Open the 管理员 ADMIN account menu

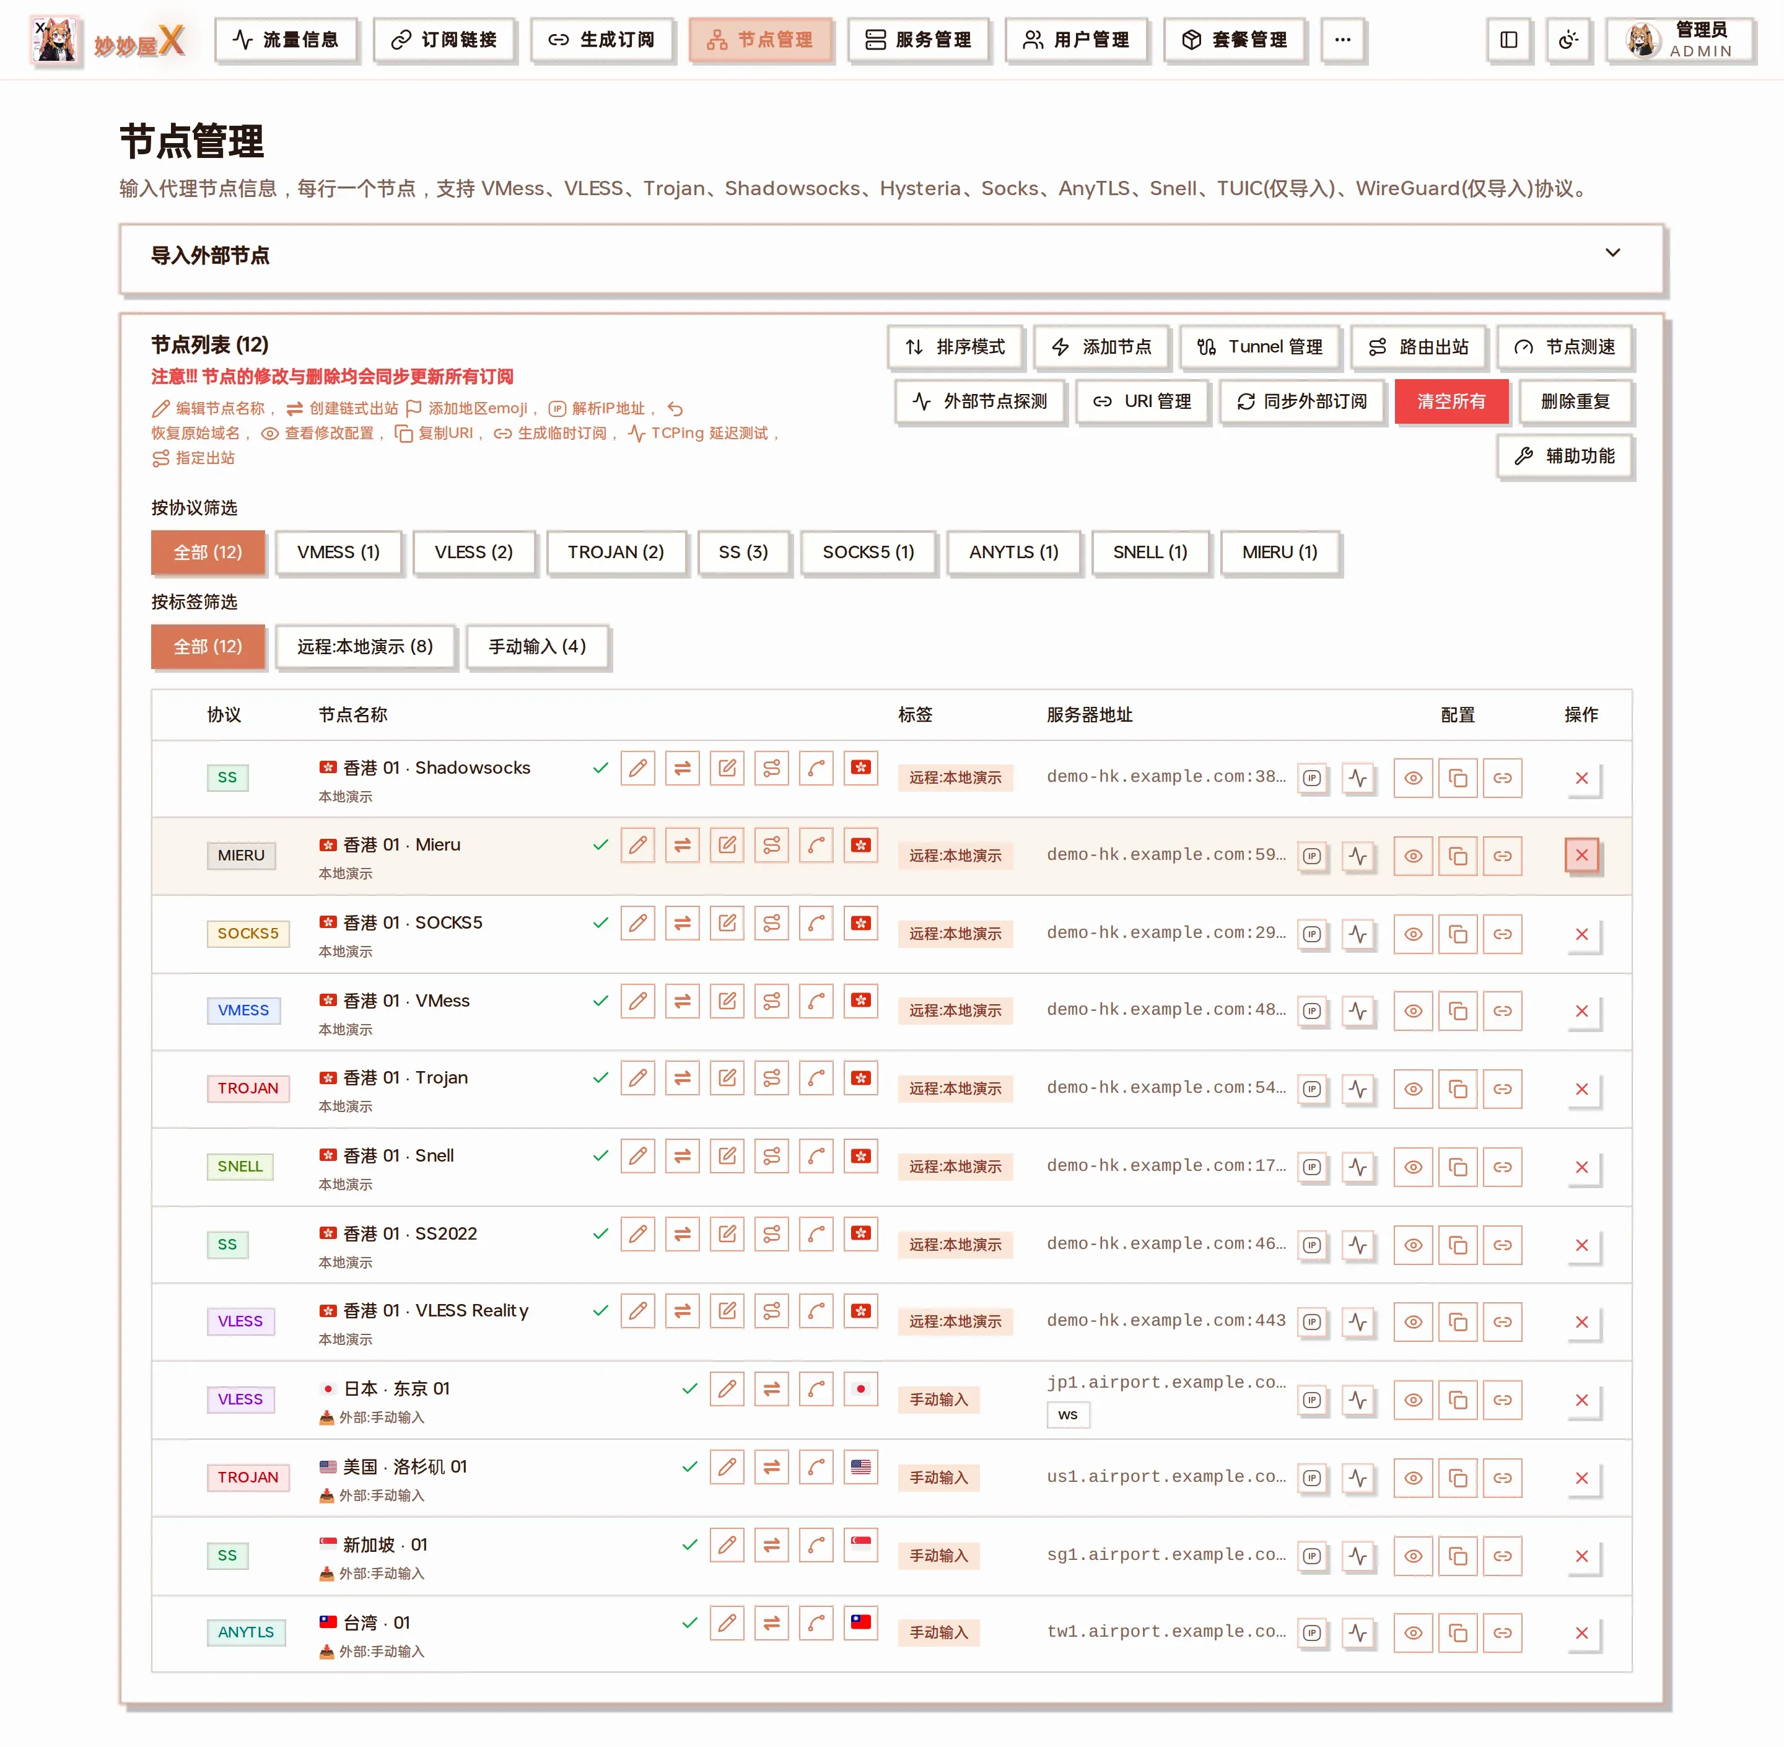point(1679,40)
